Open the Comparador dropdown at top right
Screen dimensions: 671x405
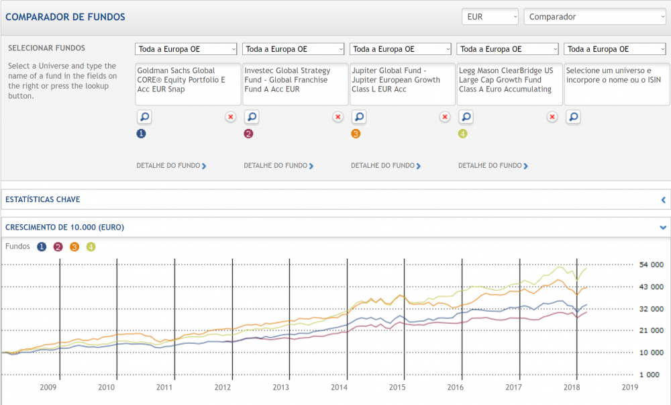[x=594, y=17]
